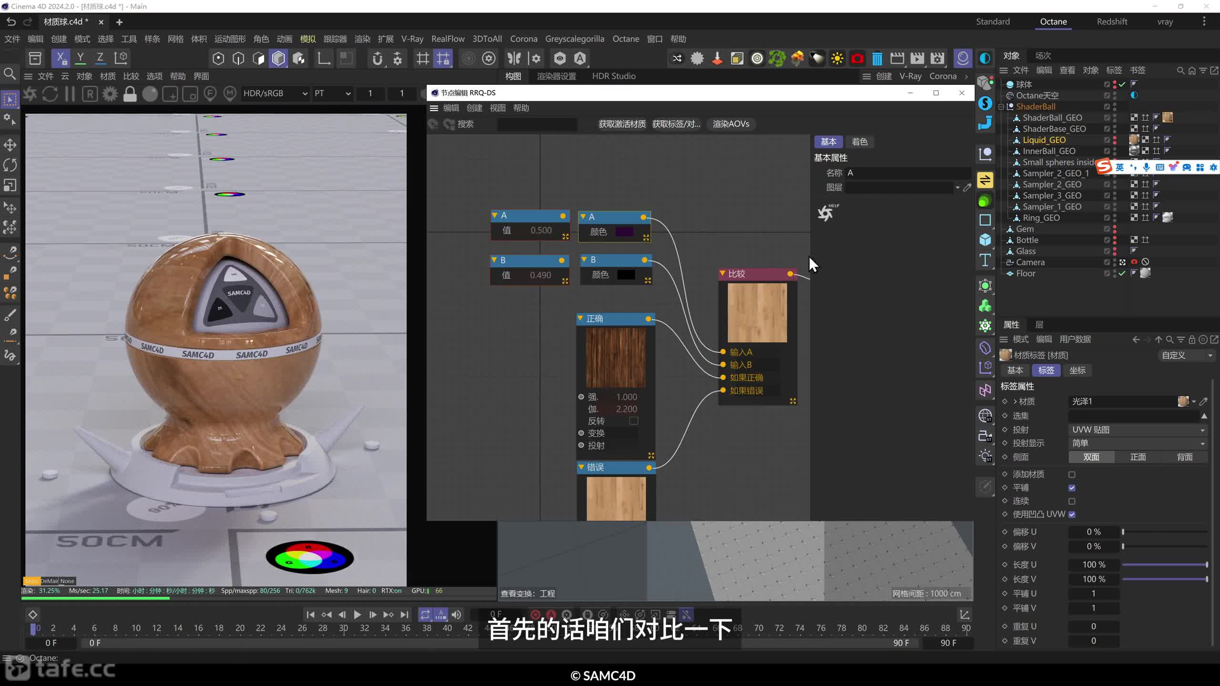The height and width of the screenshot is (686, 1220).
Task: Click the 获取激活材质 button
Action: click(622, 124)
